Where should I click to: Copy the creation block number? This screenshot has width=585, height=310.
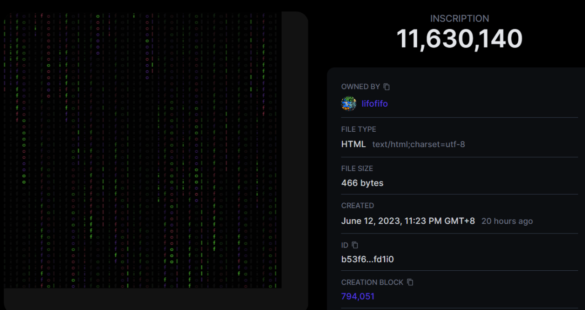pos(410,282)
